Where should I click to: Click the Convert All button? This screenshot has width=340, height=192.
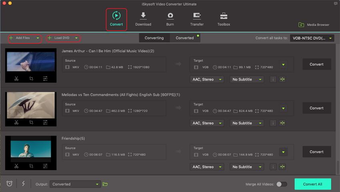[x=313, y=184]
